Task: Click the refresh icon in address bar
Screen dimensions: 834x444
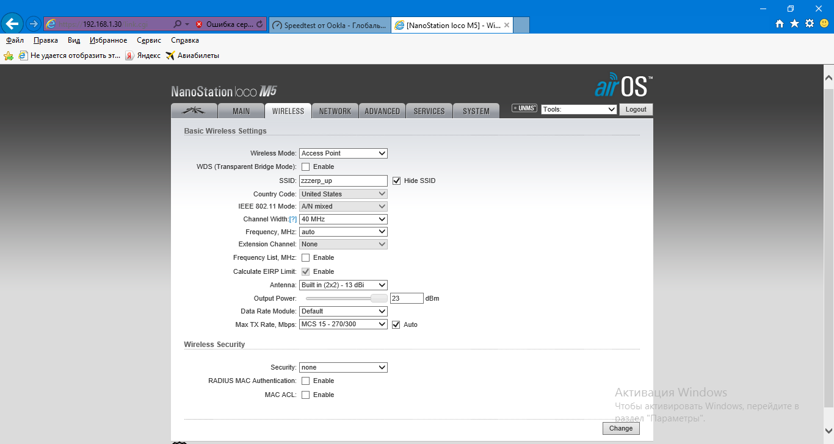Action: coord(259,24)
